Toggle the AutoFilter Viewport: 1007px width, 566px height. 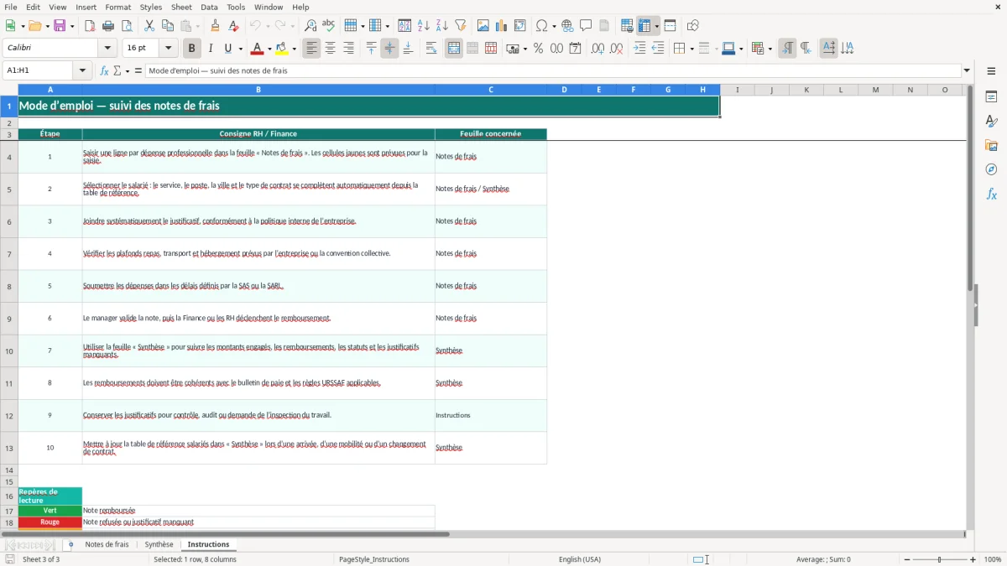460,26
